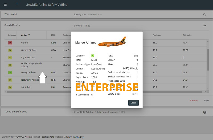Go to Previous results page

(194, 100)
